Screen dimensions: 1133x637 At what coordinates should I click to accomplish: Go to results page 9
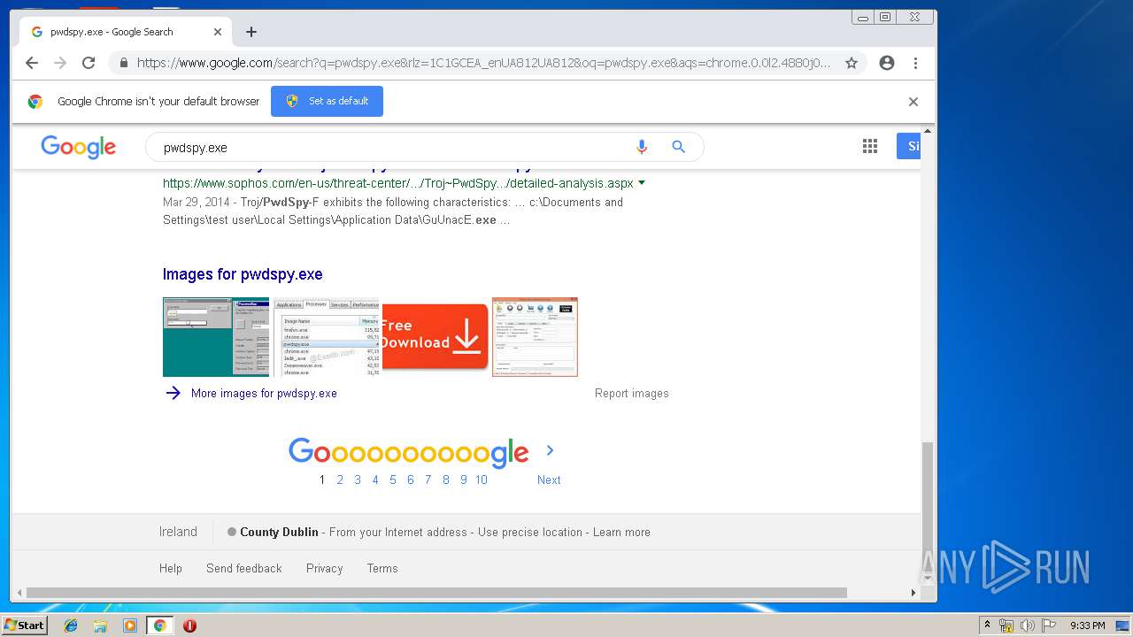[464, 480]
